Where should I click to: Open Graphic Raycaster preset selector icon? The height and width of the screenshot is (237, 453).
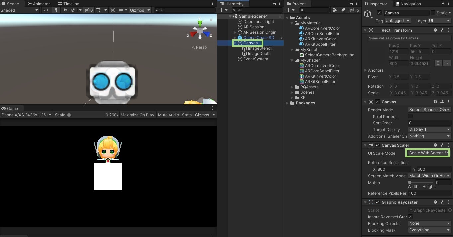click(442, 202)
